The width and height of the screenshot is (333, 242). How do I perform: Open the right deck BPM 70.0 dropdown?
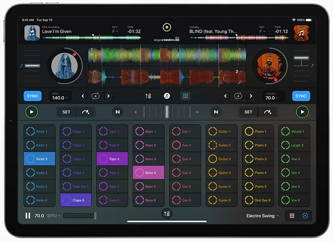coord(273,96)
